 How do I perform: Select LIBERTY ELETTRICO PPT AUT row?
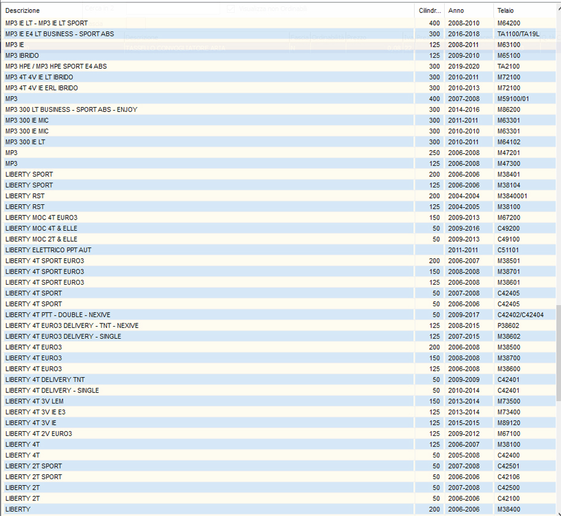click(279, 250)
